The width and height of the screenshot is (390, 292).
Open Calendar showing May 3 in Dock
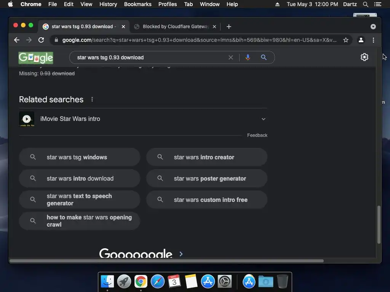174,281
